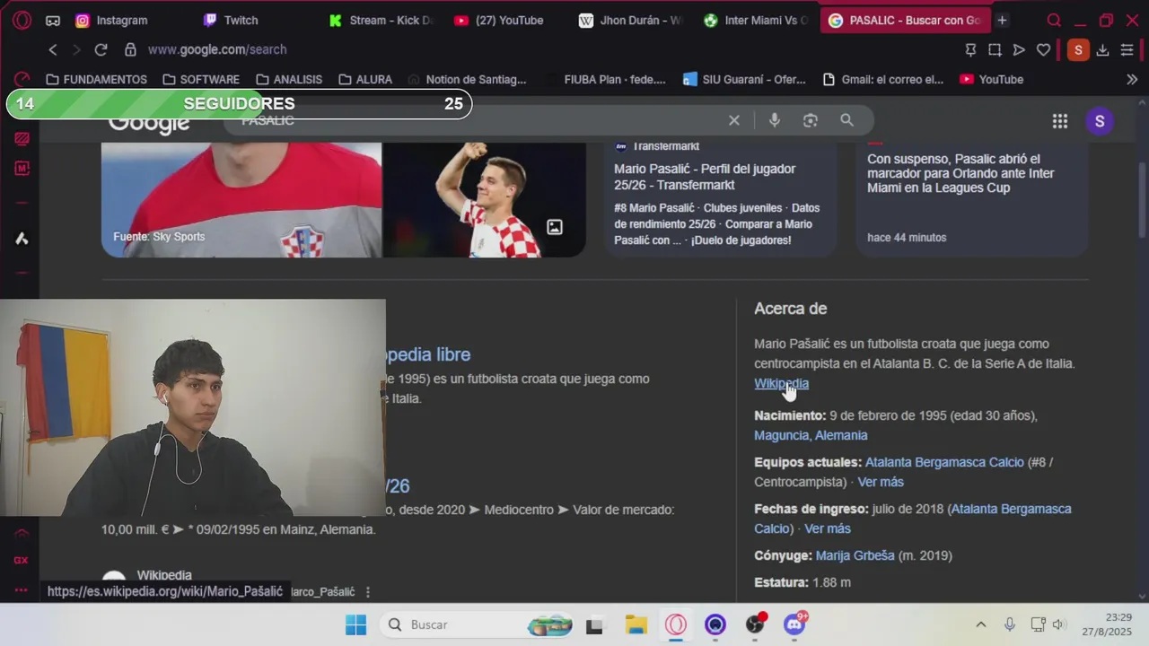Open the FUNDAMENTOS bookmarks folder
This screenshot has height=646, width=1149.
click(96, 79)
